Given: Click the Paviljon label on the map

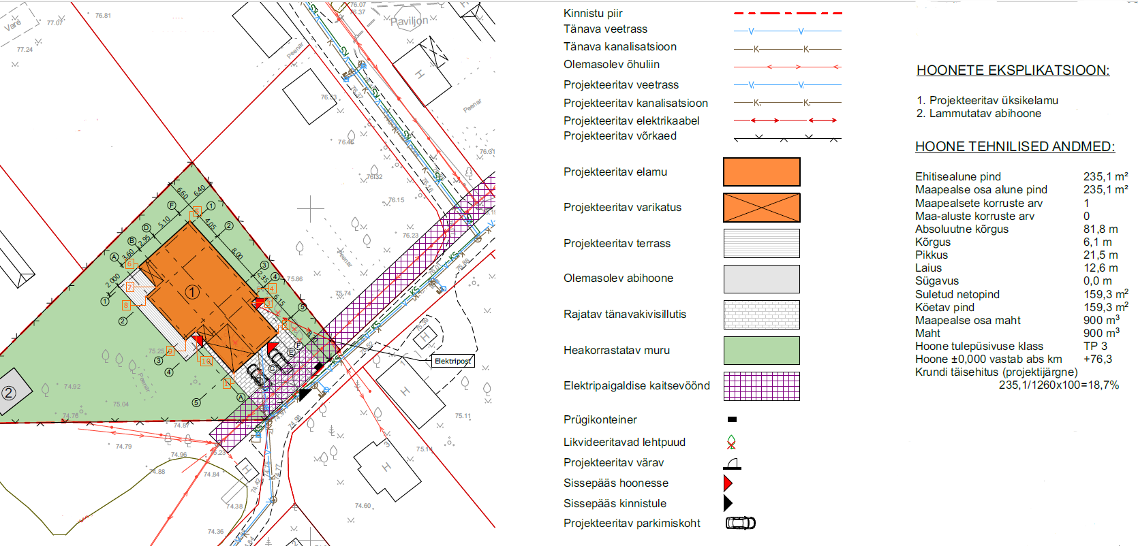Looking at the screenshot, I should click(410, 21).
